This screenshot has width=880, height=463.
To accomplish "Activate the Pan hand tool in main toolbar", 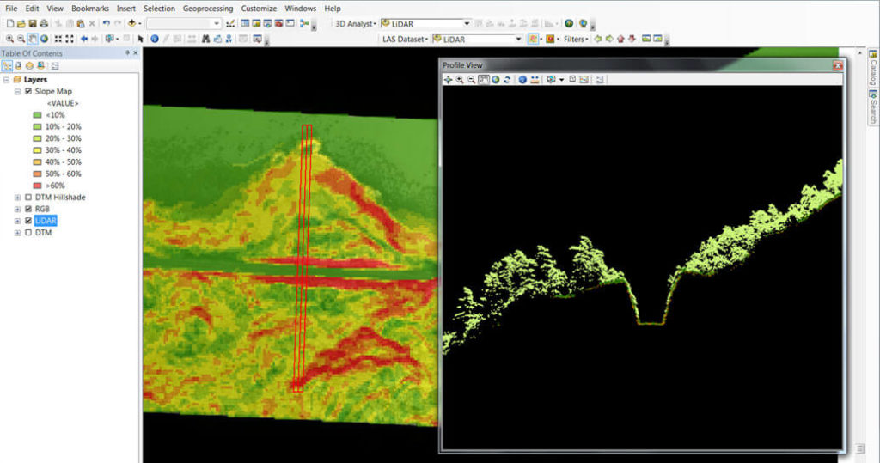I will tap(33, 39).
